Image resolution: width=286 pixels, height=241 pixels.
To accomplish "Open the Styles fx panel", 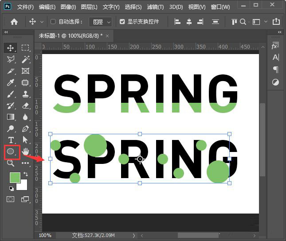I will tap(275, 46).
